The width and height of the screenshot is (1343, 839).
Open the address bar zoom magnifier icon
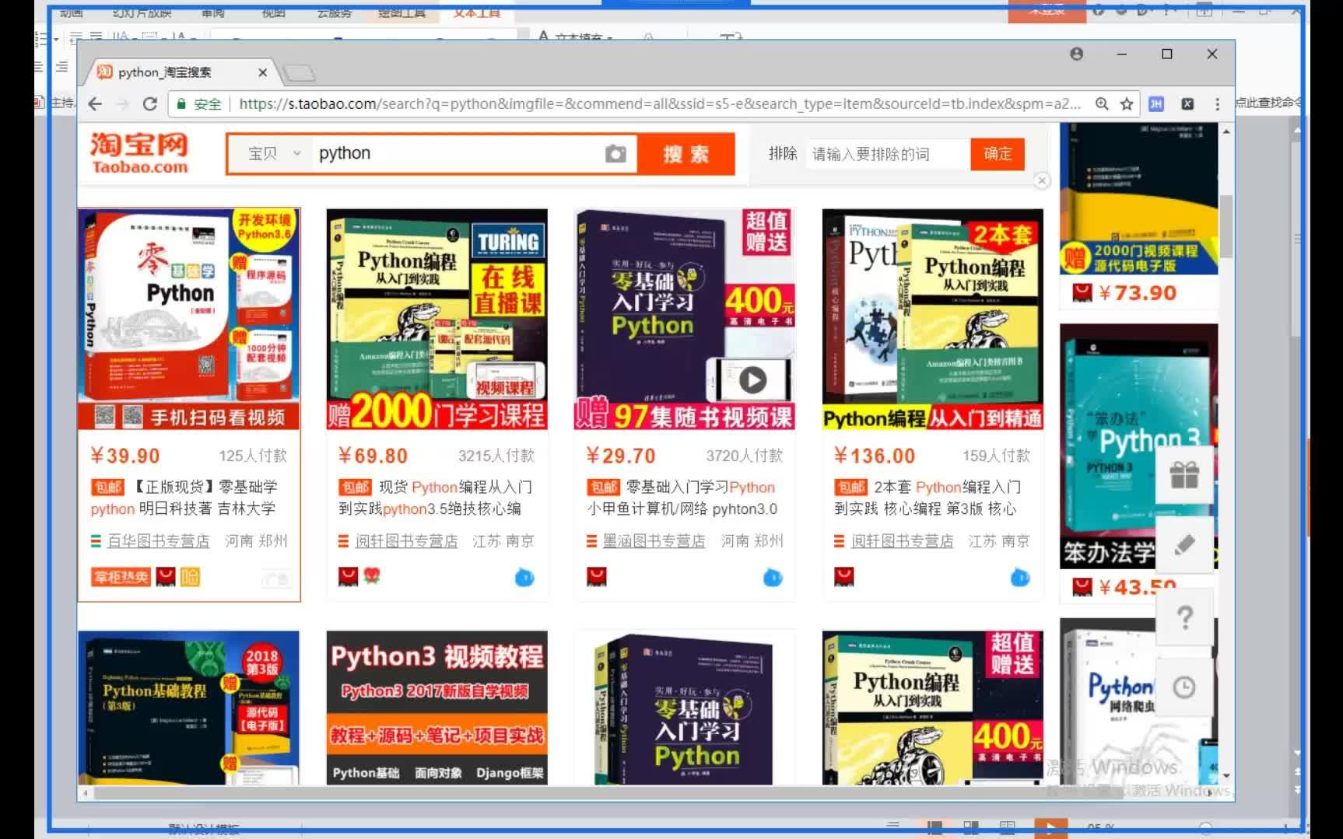[x=1102, y=104]
